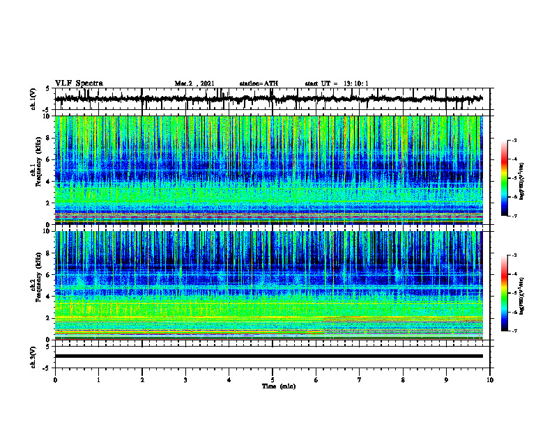Click the "start UT = 13:10:1" label
The height and width of the screenshot is (426, 552).
point(336,84)
